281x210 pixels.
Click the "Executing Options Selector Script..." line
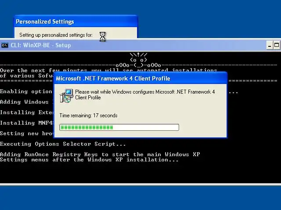(x=63, y=144)
